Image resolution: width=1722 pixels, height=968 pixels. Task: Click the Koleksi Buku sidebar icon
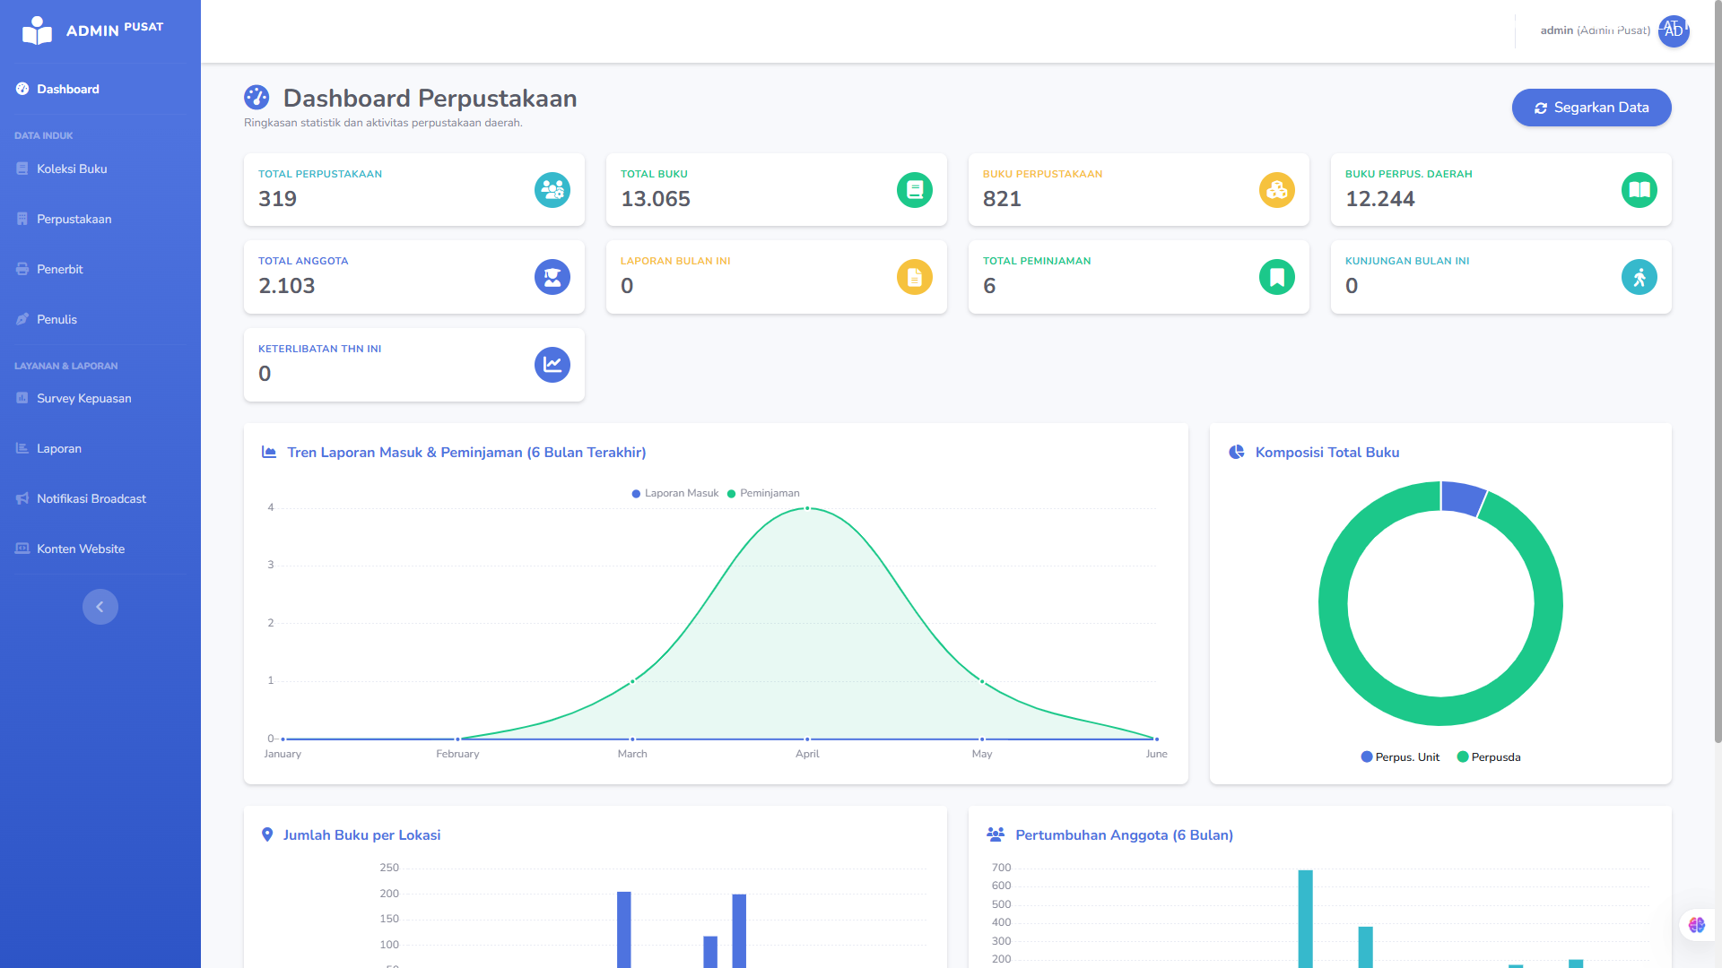pos(22,169)
